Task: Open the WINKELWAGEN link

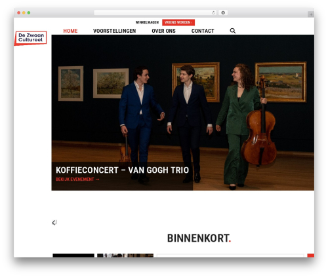Action: (147, 22)
